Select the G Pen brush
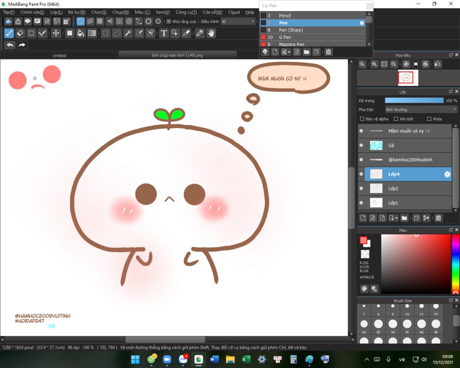460x368 pixels. tap(313, 37)
